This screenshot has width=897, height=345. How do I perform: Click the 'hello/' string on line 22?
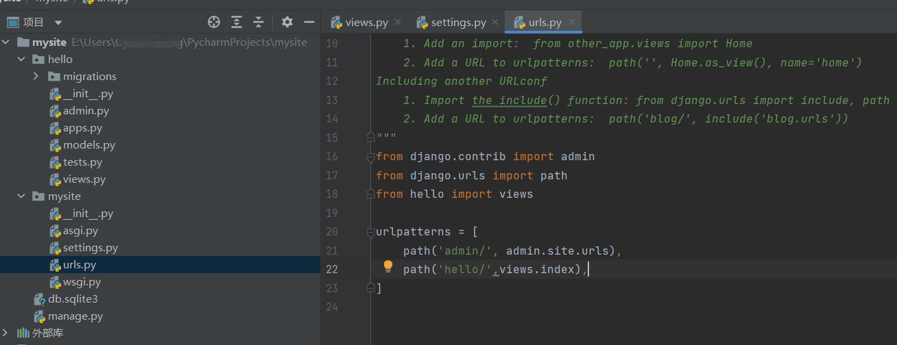click(465, 270)
